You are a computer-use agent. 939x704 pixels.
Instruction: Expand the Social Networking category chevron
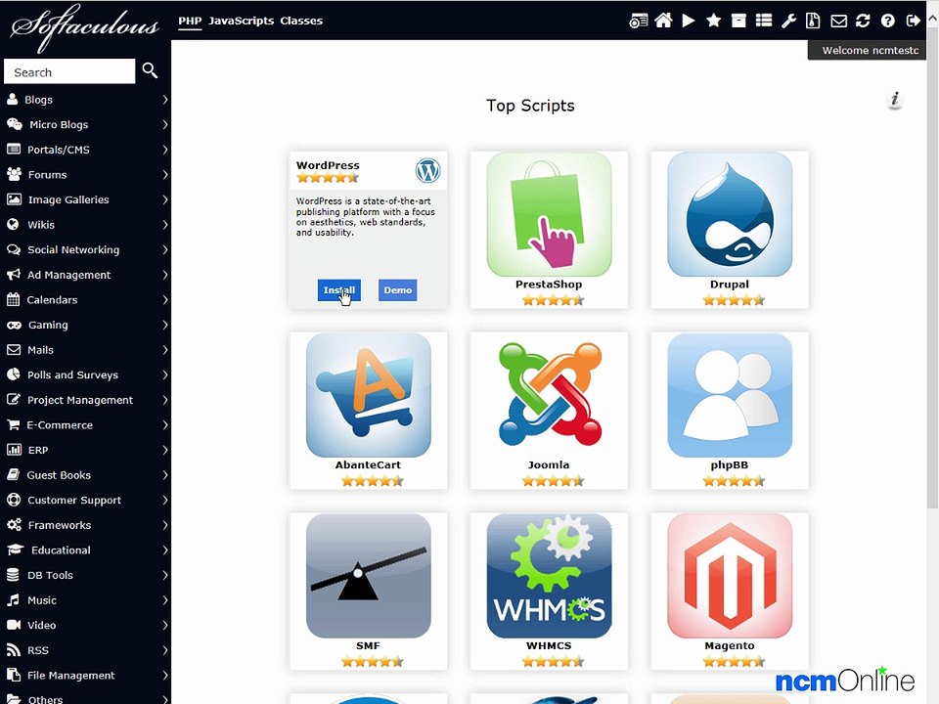[x=164, y=249]
